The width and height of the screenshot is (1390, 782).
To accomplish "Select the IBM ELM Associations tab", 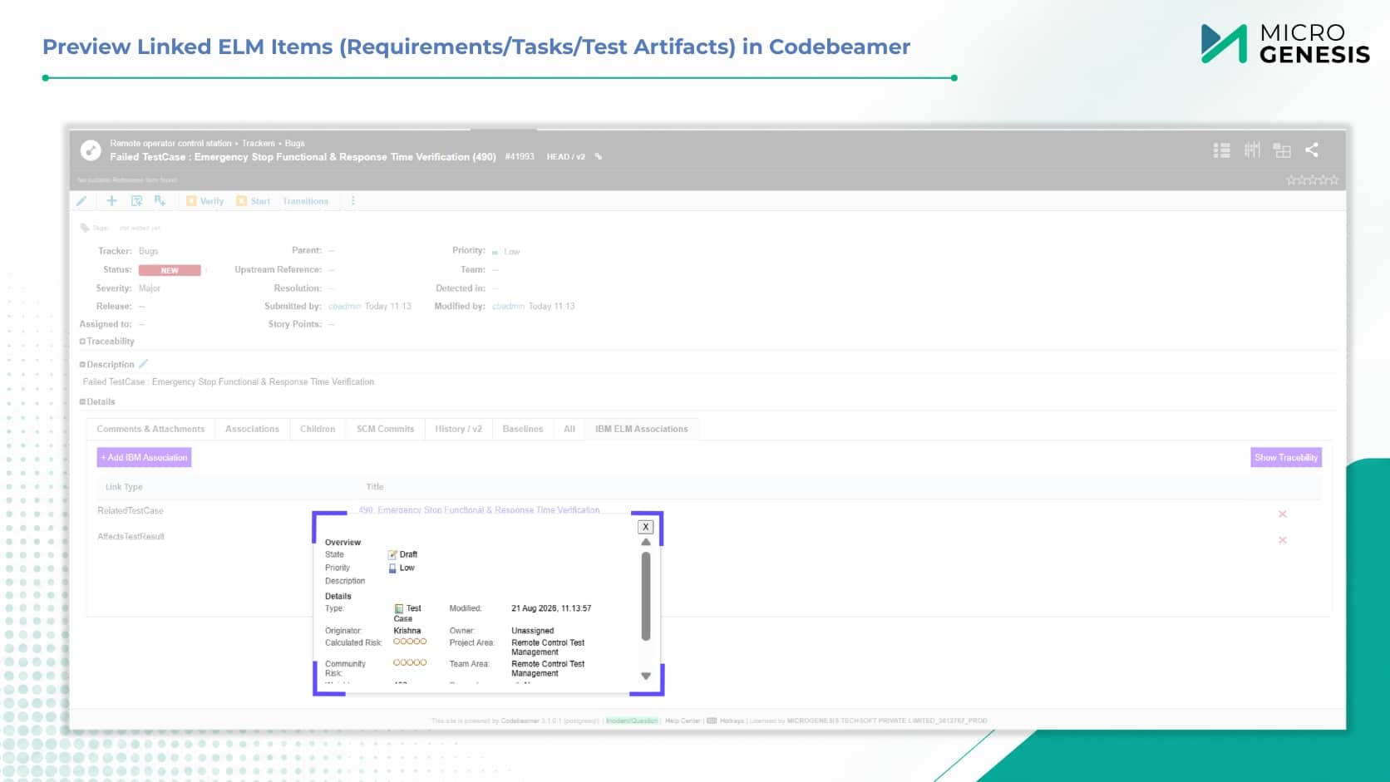I will 642,429.
